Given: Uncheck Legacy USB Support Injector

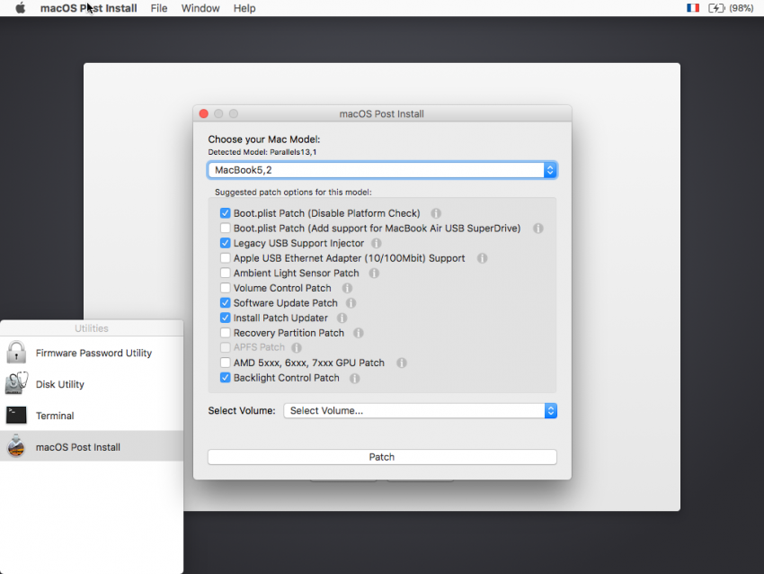Looking at the screenshot, I should coord(225,243).
